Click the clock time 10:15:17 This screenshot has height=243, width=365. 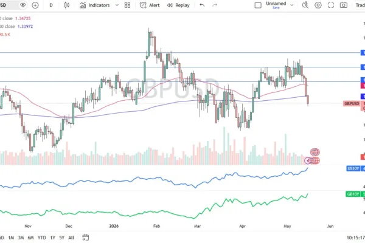point(356,238)
